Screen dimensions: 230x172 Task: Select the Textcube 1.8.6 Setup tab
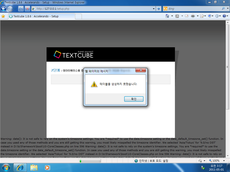[x=42, y=16]
